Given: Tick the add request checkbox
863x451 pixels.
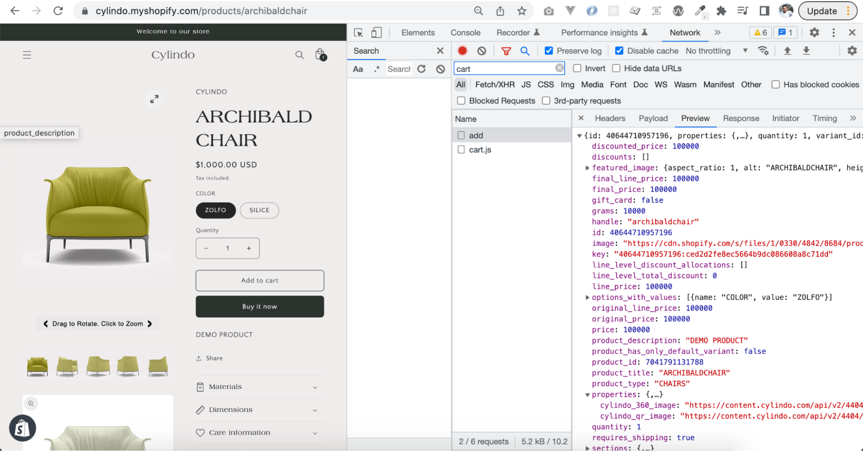Looking at the screenshot, I should click(461, 135).
